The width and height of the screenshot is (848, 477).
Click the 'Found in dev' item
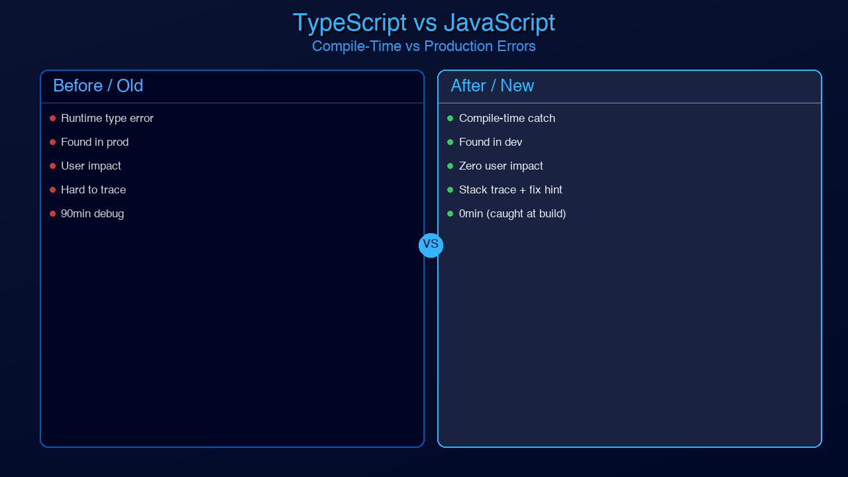(490, 142)
